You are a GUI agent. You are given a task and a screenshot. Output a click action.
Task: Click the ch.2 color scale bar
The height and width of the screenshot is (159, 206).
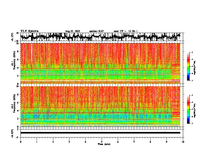coord(188,109)
